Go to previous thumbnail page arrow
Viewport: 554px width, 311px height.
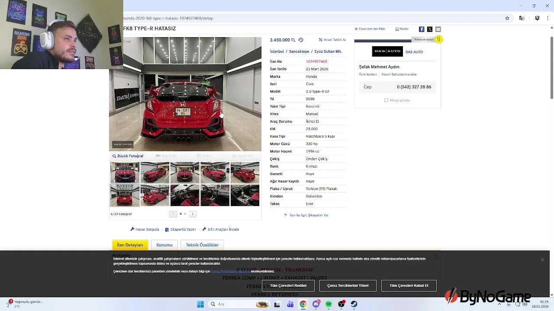tap(173, 214)
